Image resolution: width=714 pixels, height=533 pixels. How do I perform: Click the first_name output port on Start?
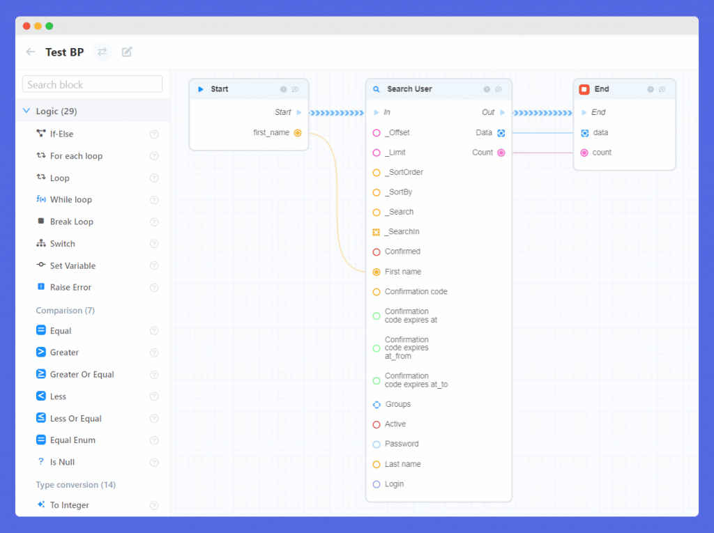pos(298,133)
